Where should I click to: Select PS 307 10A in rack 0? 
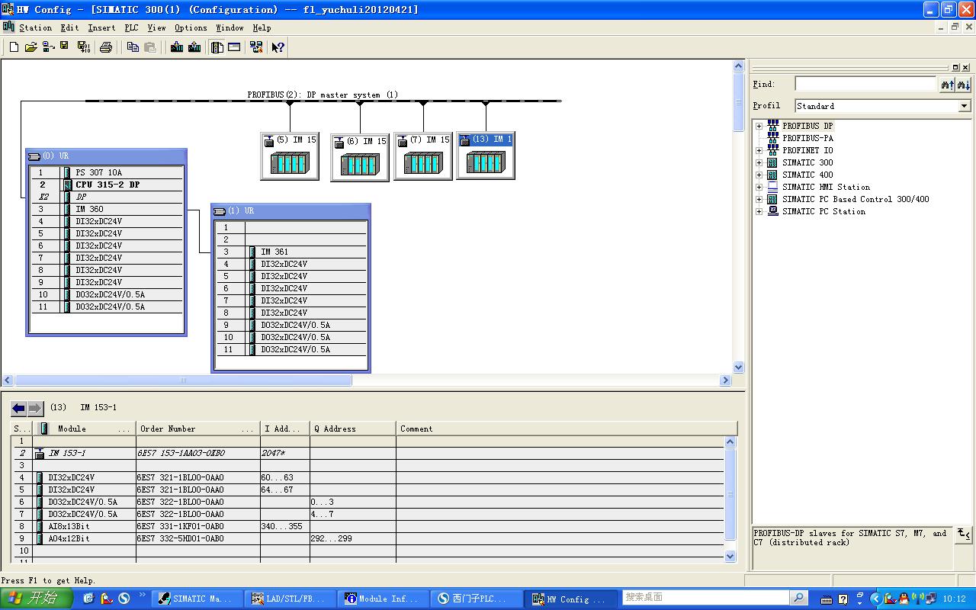click(107, 172)
